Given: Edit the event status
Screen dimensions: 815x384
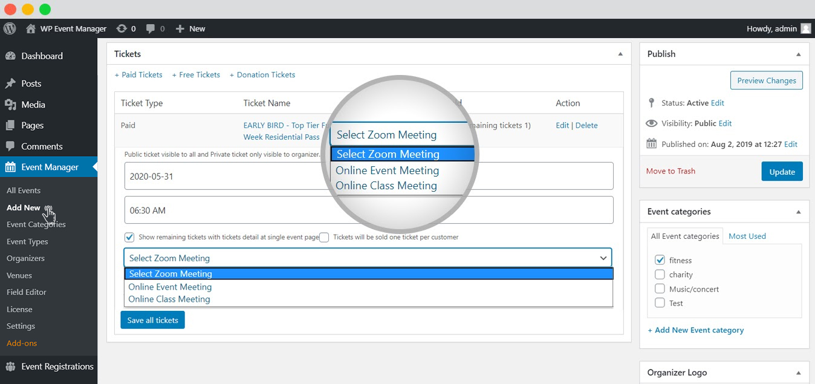Looking at the screenshot, I should [x=718, y=103].
